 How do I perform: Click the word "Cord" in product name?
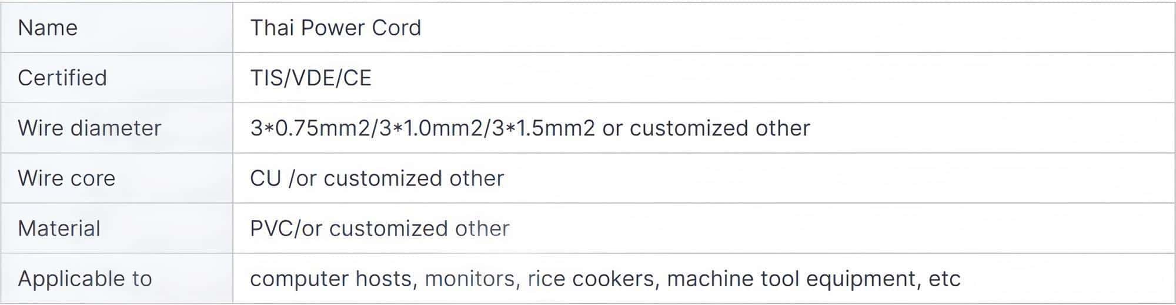(x=396, y=28)
